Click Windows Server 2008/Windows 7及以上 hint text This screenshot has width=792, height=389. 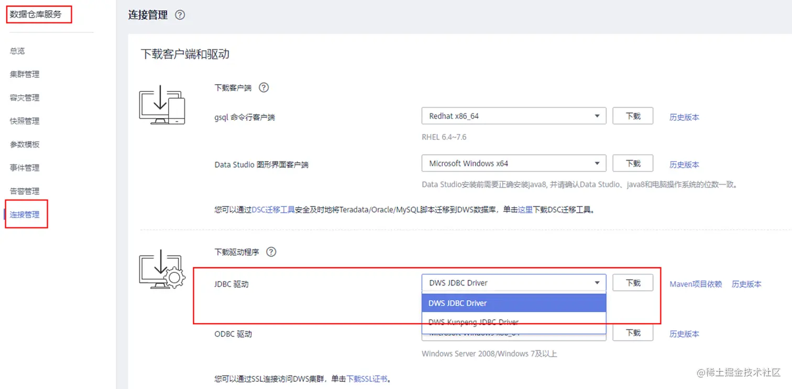[489, 354]
